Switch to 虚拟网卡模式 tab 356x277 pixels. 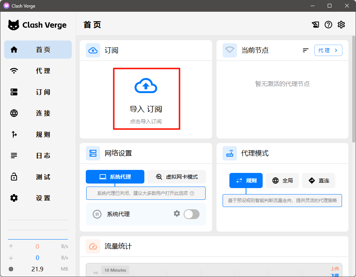point(176,177)
